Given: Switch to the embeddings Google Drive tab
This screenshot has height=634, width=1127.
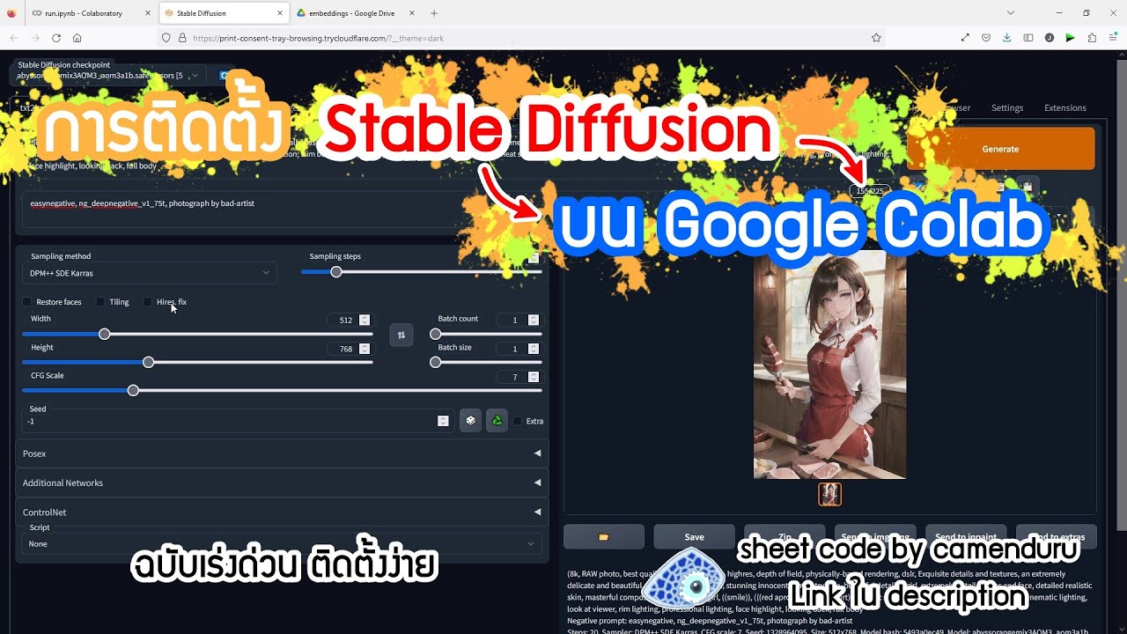Looking at the screenshot, I should coord(357,13).
